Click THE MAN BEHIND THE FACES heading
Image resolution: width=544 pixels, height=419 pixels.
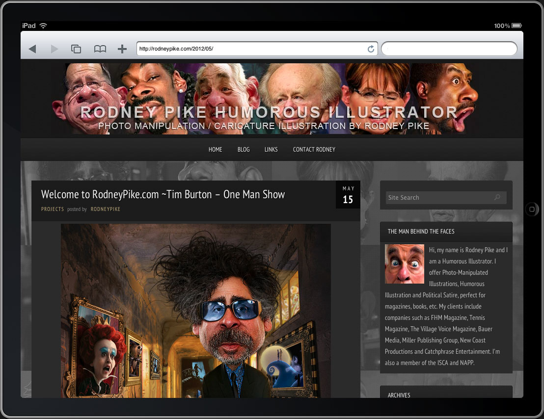[421, 232]
